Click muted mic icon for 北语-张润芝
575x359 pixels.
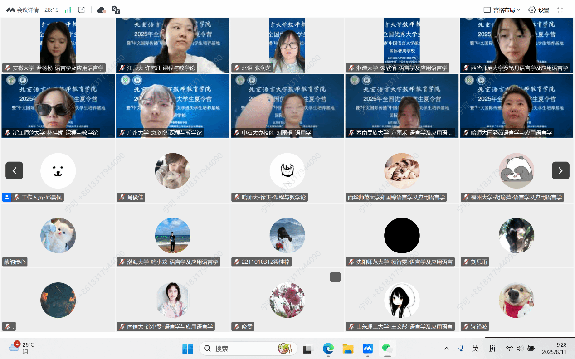[x=237, y=68]
